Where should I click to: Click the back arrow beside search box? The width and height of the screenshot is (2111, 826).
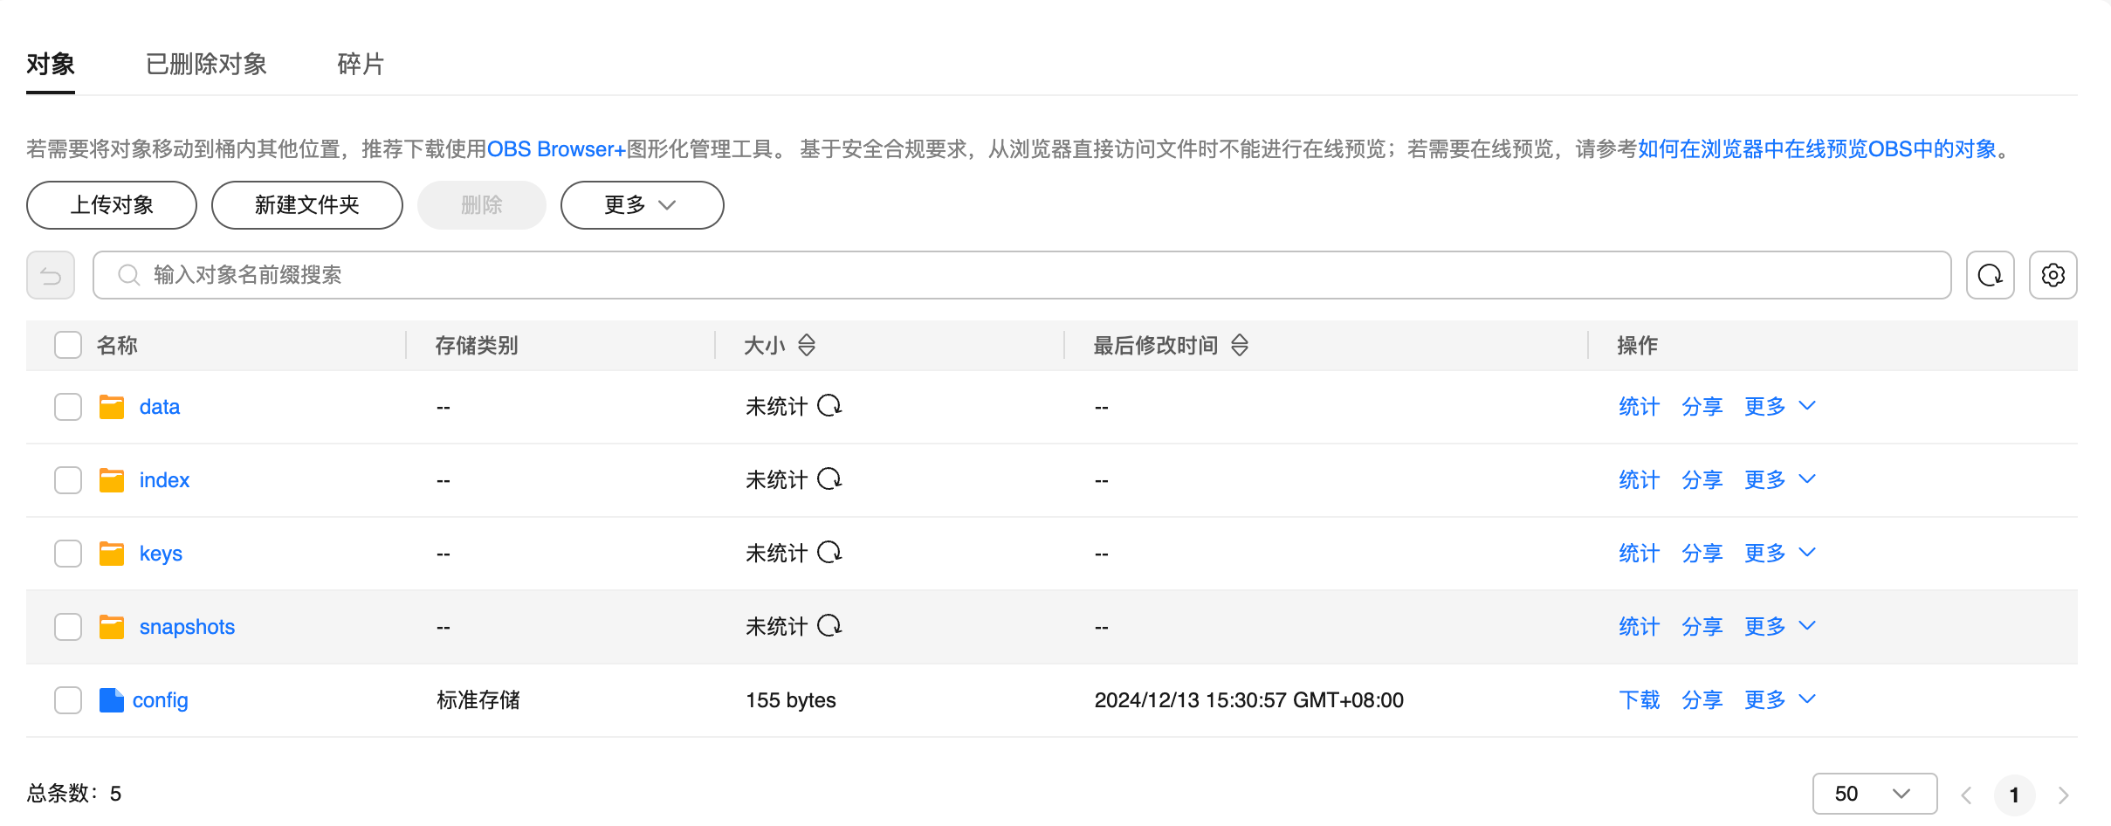51,275
